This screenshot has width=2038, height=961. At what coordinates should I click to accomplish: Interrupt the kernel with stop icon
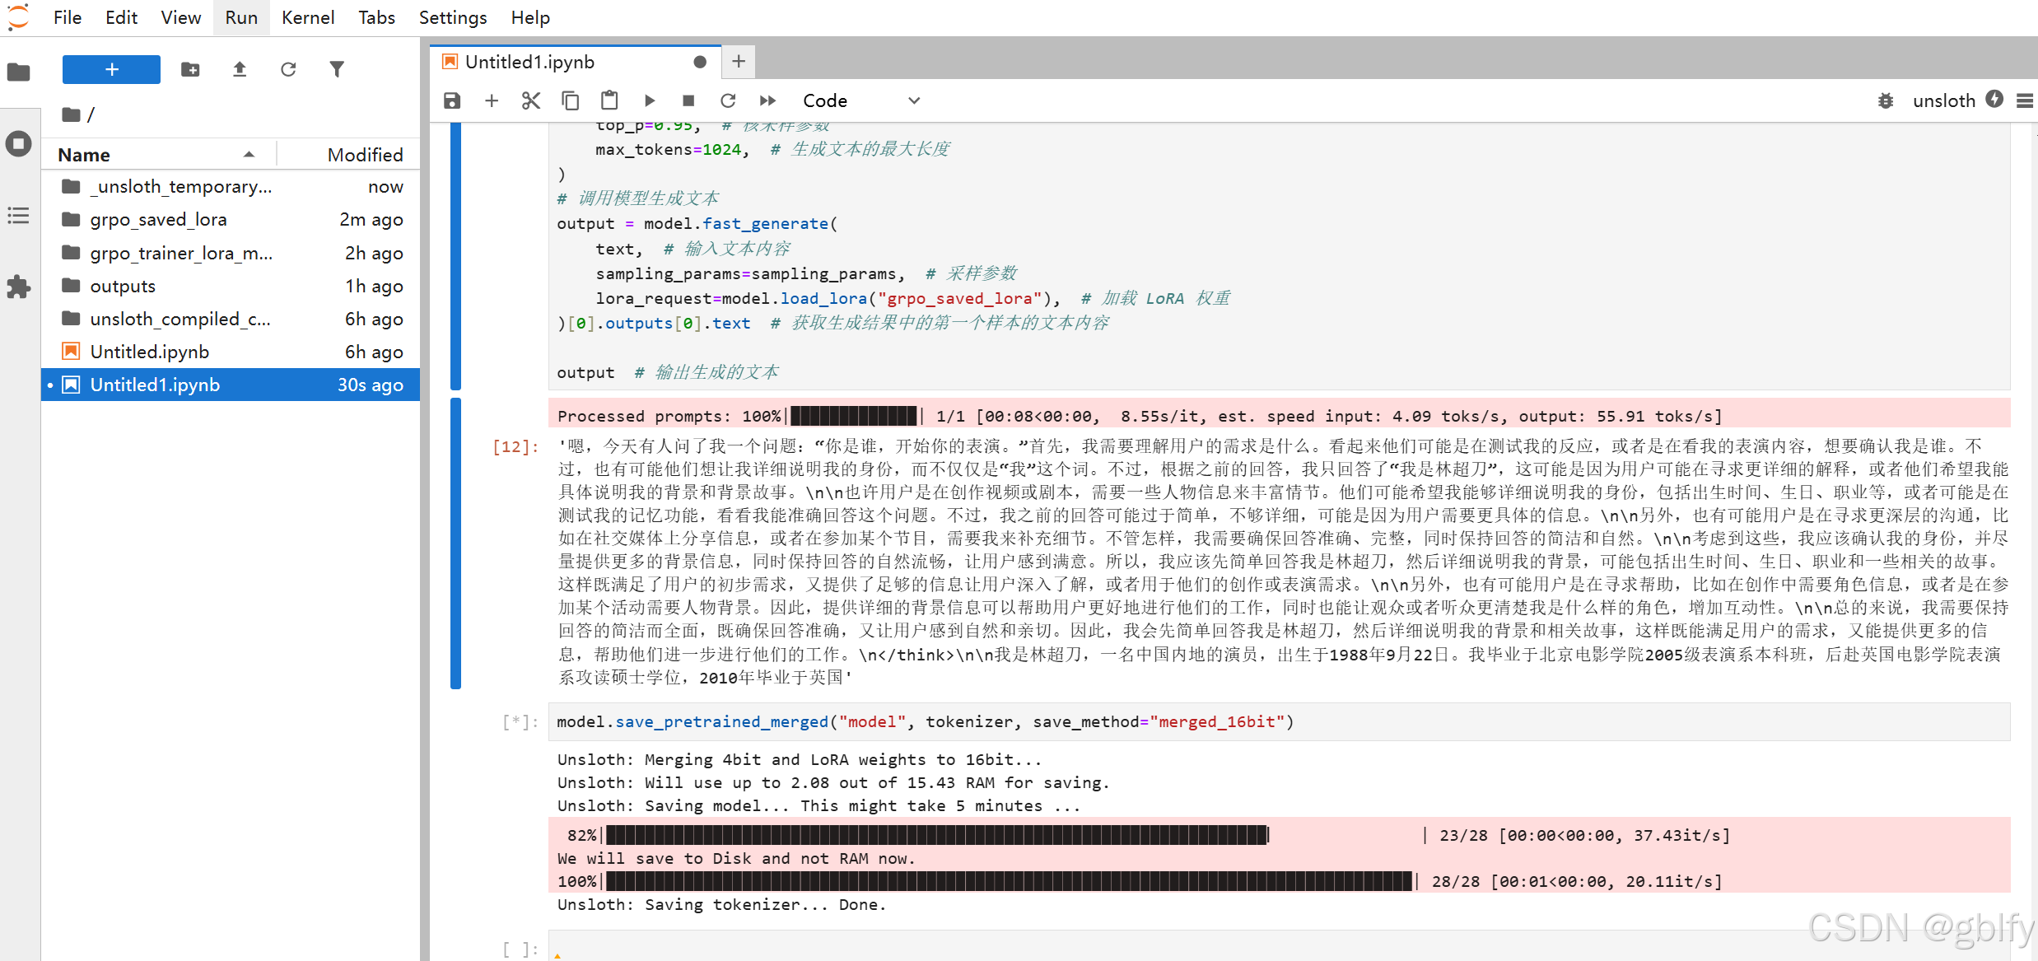pos(688,100)
